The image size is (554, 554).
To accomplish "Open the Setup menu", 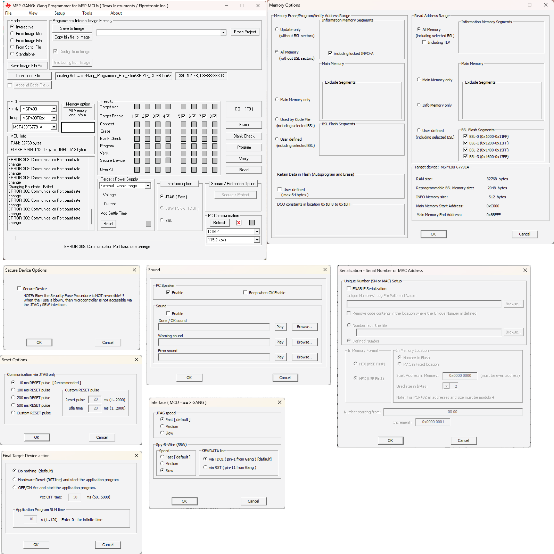I will [x=60, y=13].
